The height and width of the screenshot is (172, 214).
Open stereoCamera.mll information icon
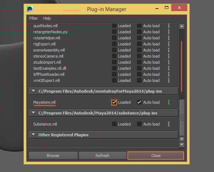169,56
